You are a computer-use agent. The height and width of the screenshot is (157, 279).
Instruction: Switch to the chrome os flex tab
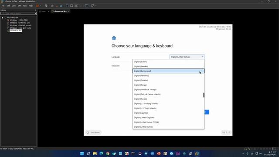(x=60, y=11)
